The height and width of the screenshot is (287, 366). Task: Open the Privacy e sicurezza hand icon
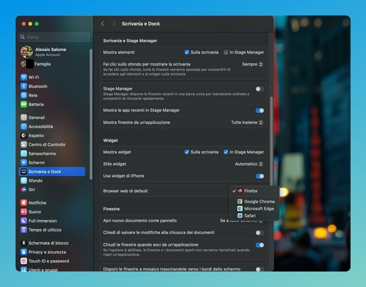23,252
